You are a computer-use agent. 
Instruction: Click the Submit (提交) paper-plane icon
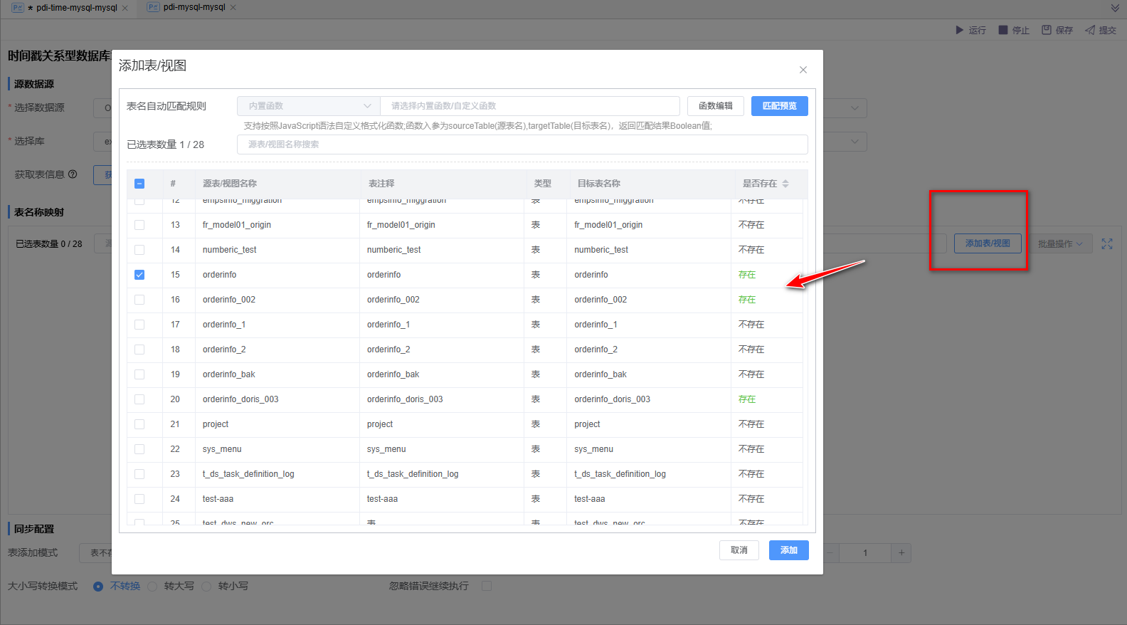[x=1090, y=30]
